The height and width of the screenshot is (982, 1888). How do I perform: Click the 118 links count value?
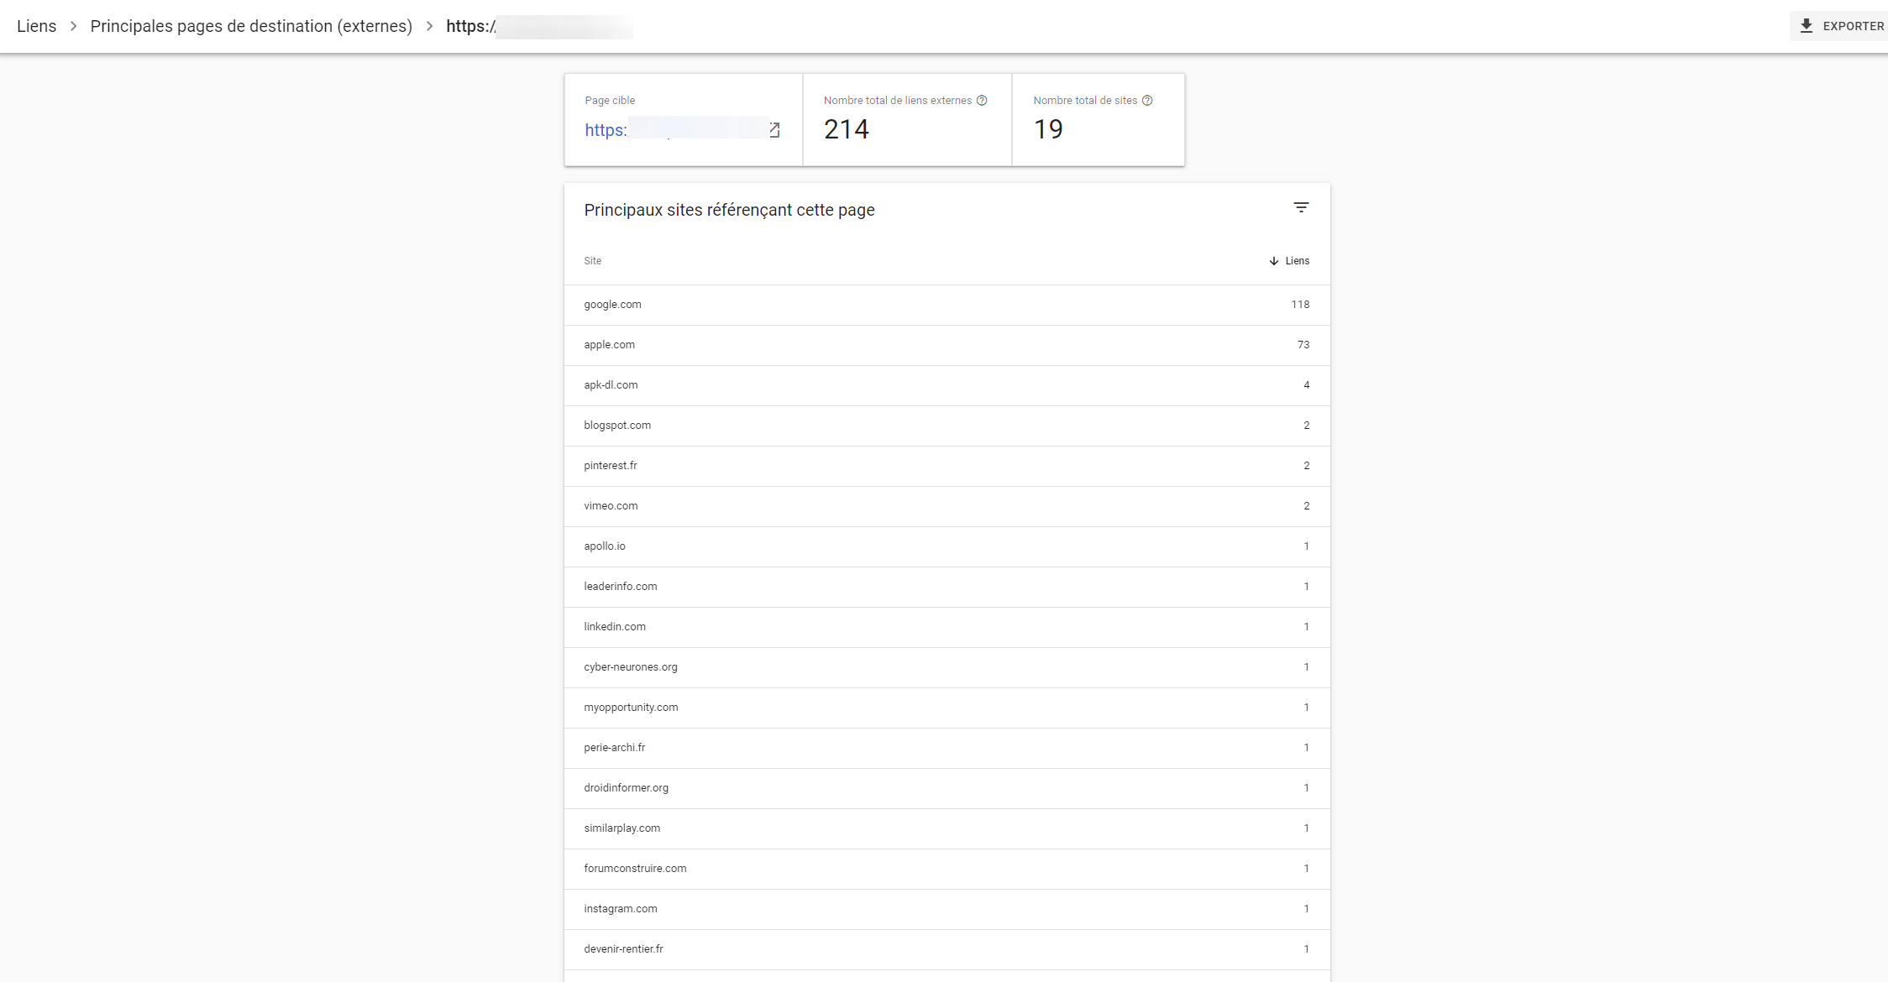[1300, 305]
